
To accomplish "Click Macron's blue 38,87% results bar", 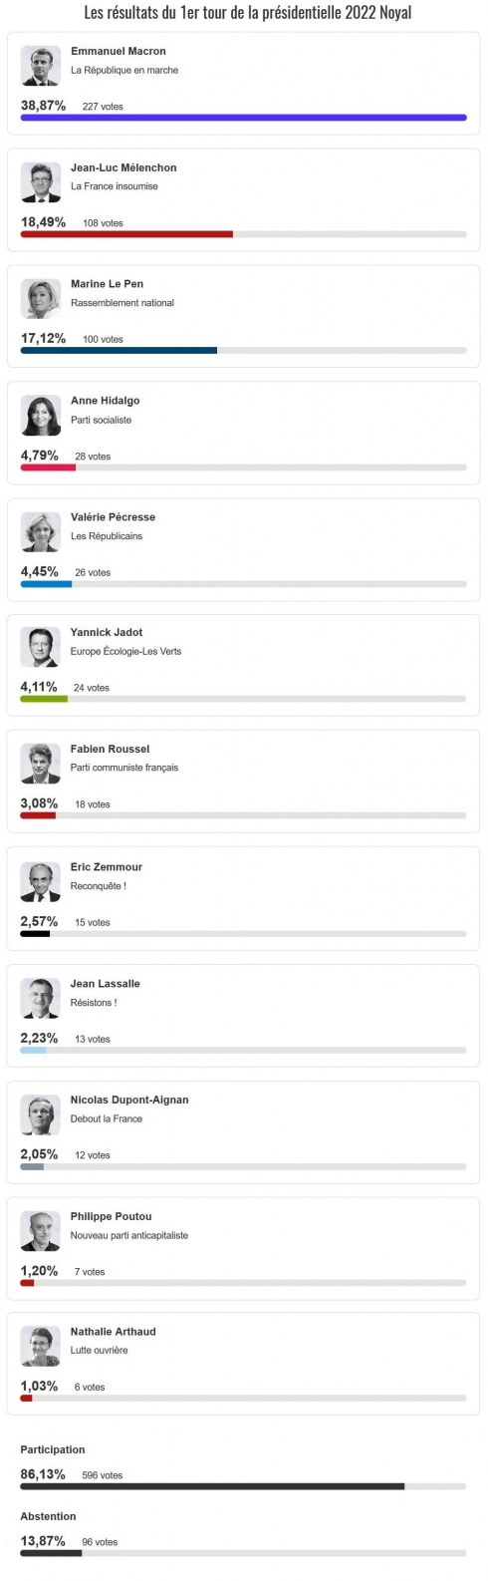I will (244, 118).
